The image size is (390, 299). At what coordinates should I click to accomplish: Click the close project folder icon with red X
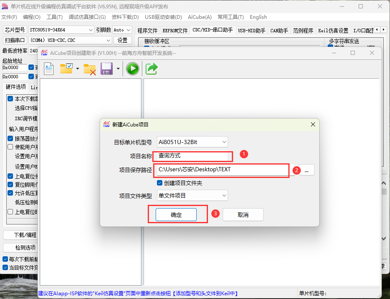click(90, 69)
